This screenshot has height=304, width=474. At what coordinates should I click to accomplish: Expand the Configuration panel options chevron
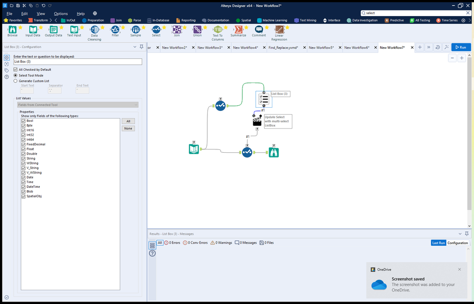(135, 47)
